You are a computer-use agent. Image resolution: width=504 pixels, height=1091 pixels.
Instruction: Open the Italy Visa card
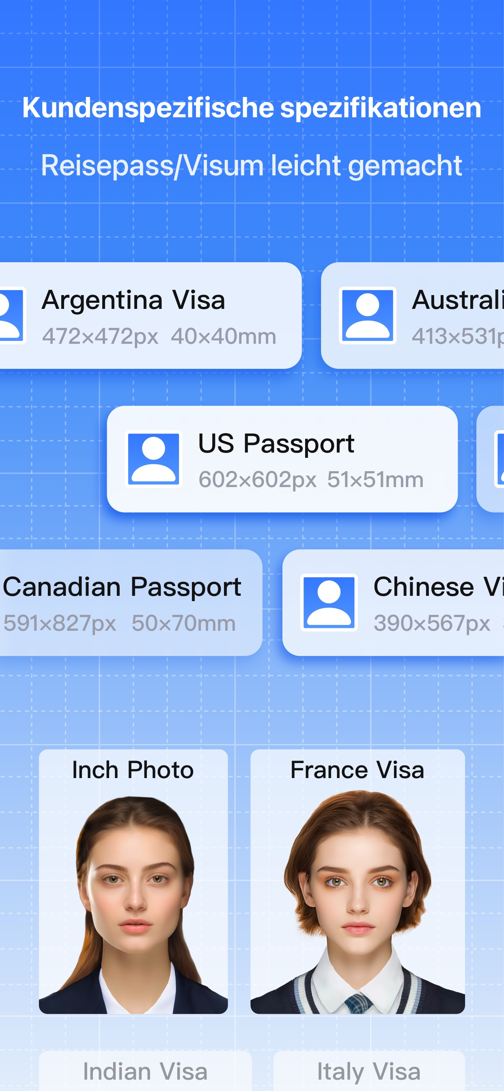click(x=369, y=1071)
